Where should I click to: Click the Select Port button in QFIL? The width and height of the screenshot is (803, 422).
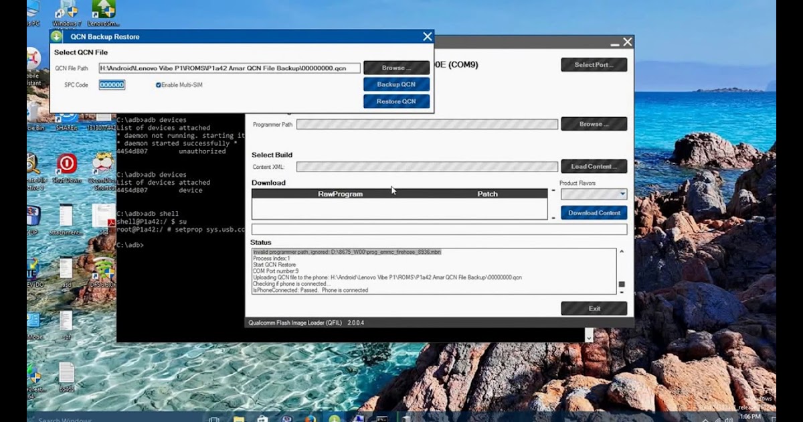(594, 65)
